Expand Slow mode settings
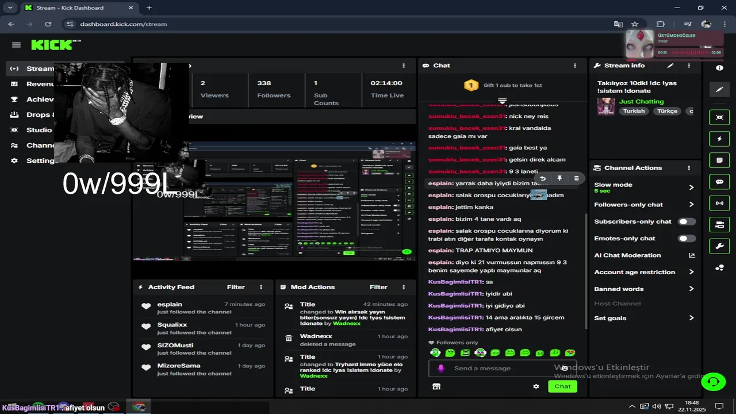The height and width of the screenshot is (414, 736). [691, 187]
